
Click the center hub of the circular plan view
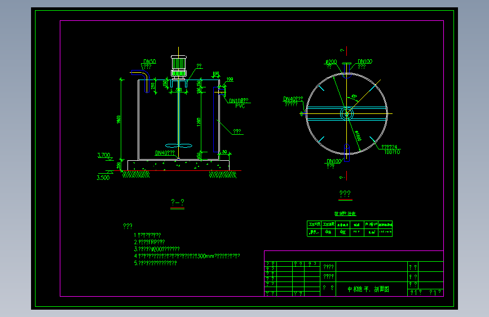[346, 113]
